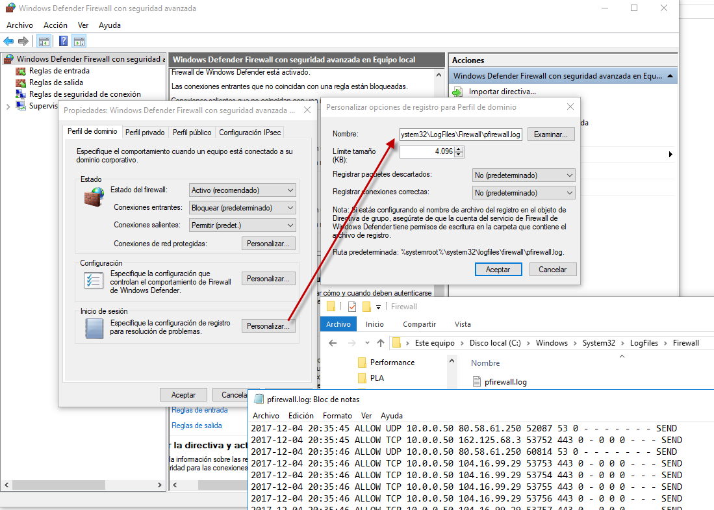Click the LogFiles breadcrumb in Explorer
The height and width of the screenshot is (510, 714).
(644, 343)
